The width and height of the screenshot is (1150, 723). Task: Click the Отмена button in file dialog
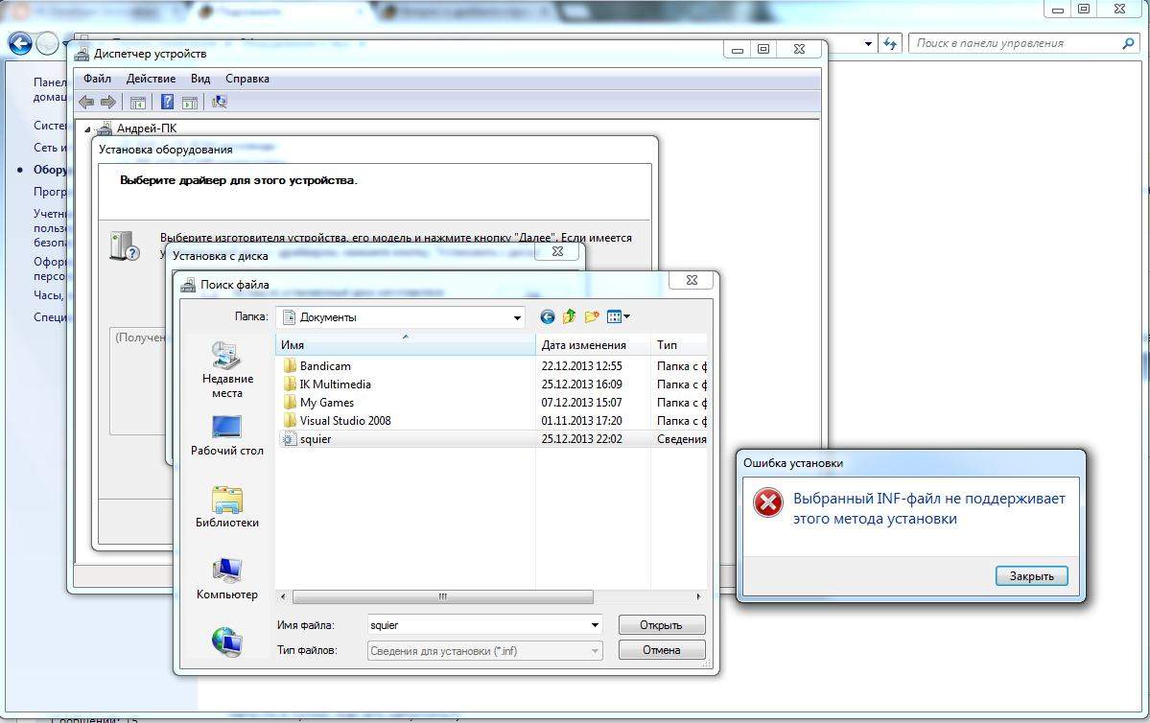tap(662, 650)
